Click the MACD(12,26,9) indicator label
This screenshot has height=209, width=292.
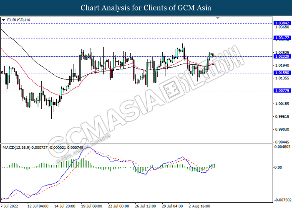(43, 148)
